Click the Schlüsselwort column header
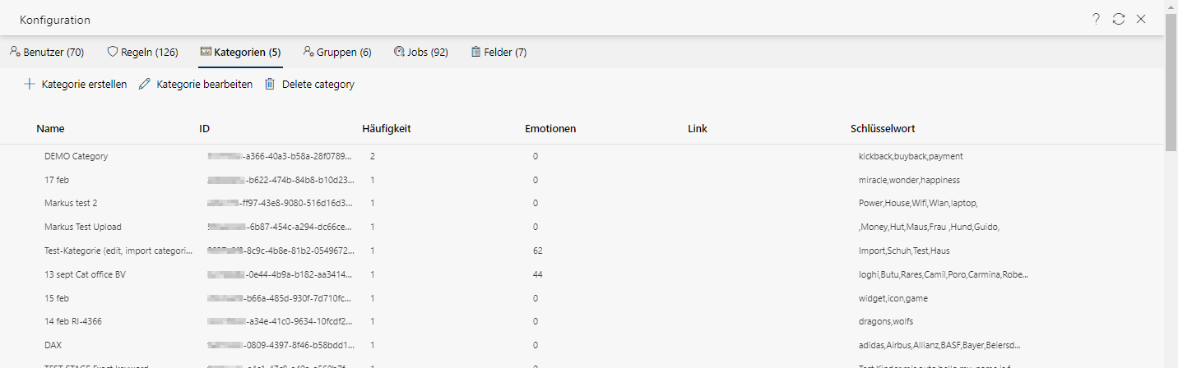 click(883, 129)
